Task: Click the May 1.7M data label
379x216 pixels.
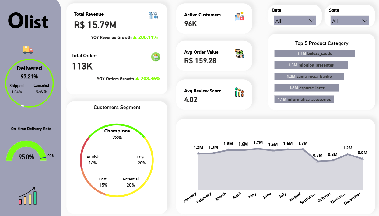Action: [258, 142]
